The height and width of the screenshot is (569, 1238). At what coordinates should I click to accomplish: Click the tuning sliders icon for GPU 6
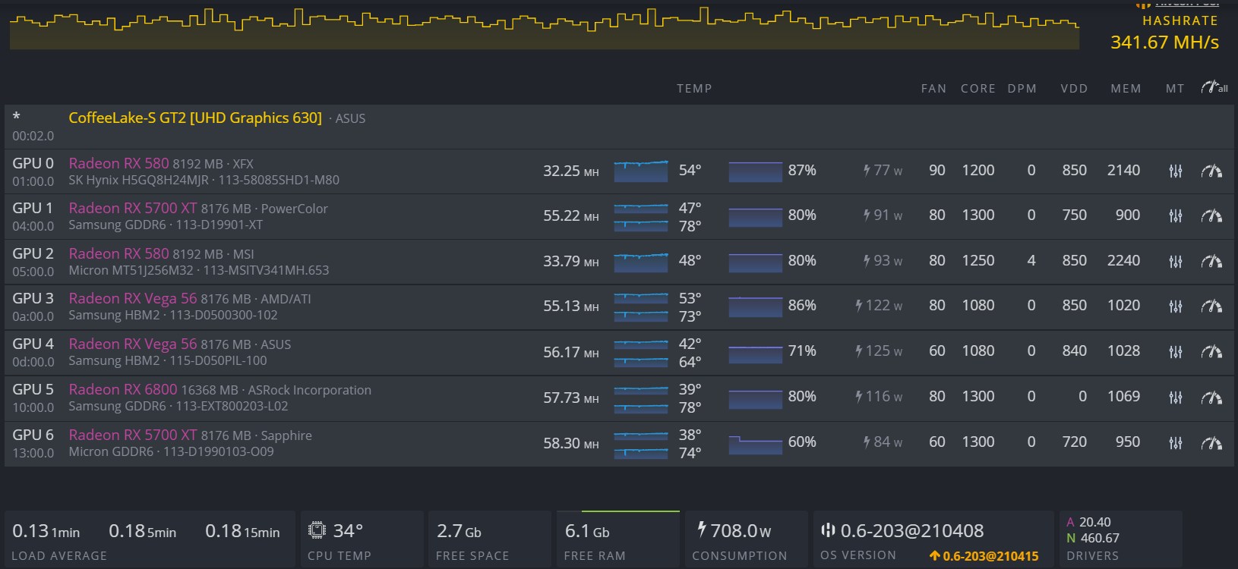click(x=1175, y=442)
